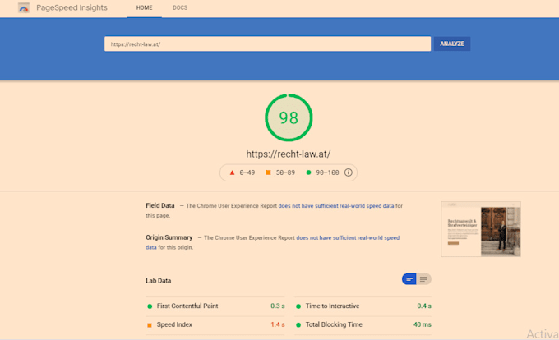Click the 50–89 range label
The height and width of the screenshot is (340, 559).
coord(285,172)
